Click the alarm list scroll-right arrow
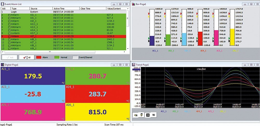The width and height of the screenshot is (260, 126). [125, 52]
